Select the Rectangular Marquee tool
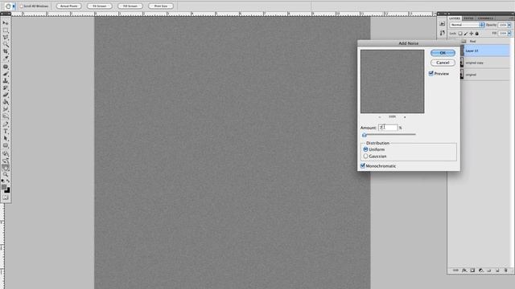 click(6, 31)
